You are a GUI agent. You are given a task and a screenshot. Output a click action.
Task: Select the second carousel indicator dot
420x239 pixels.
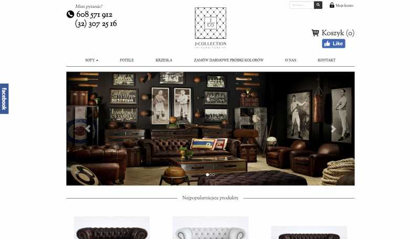click(x=211, y=175)
